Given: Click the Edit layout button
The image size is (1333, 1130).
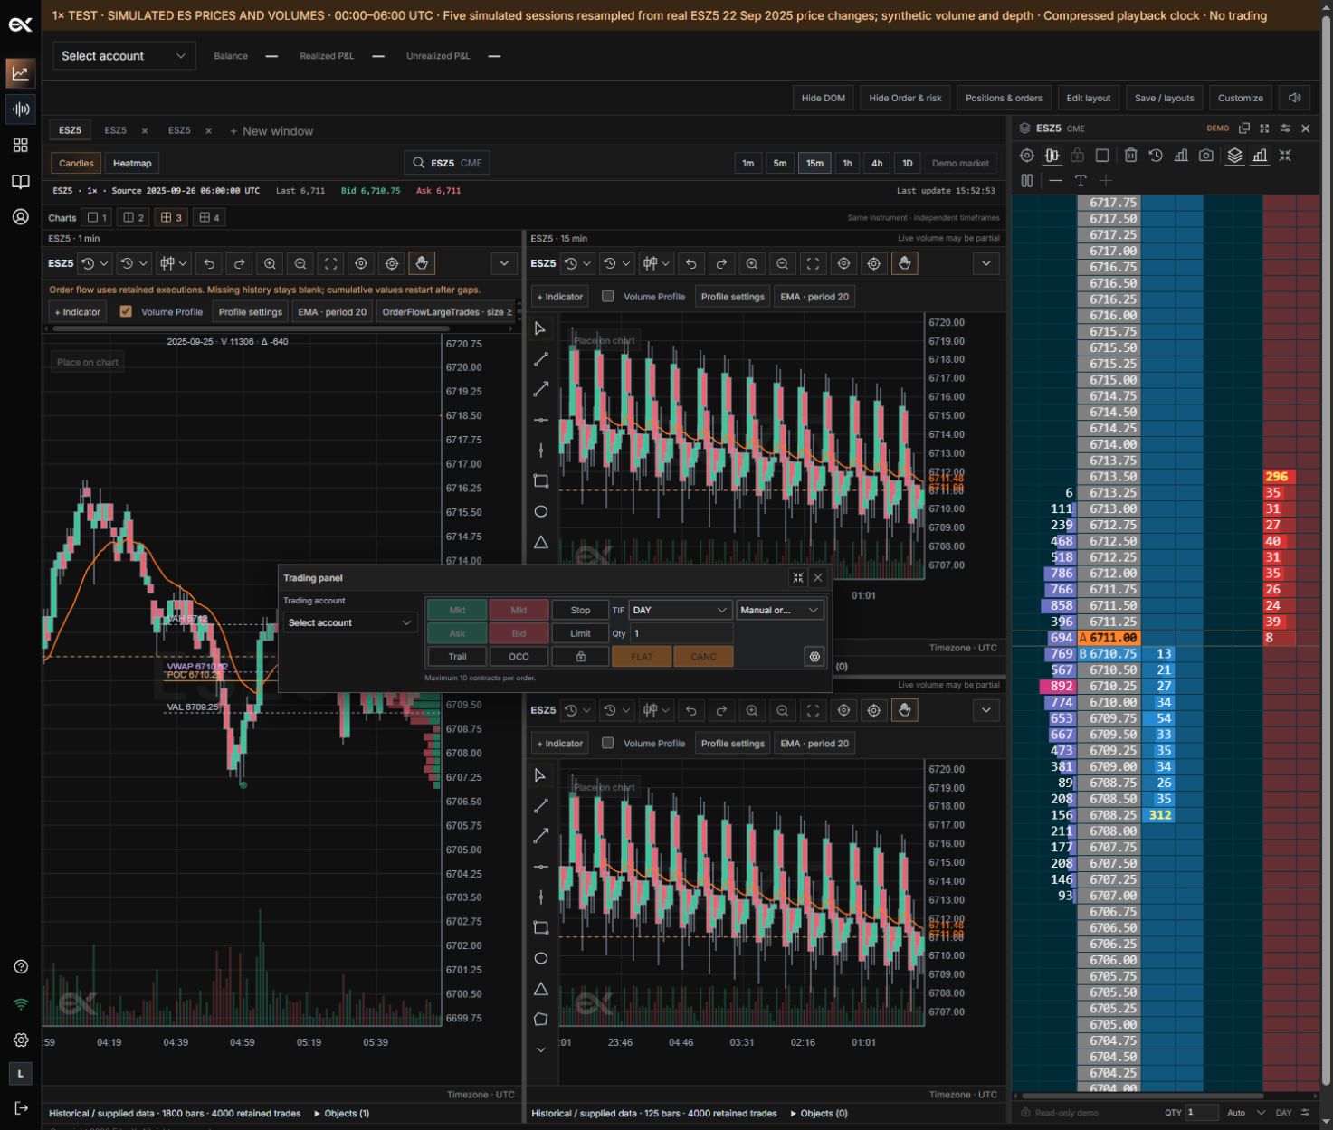Looking at the screenshot, I should tap(1088, 98).
